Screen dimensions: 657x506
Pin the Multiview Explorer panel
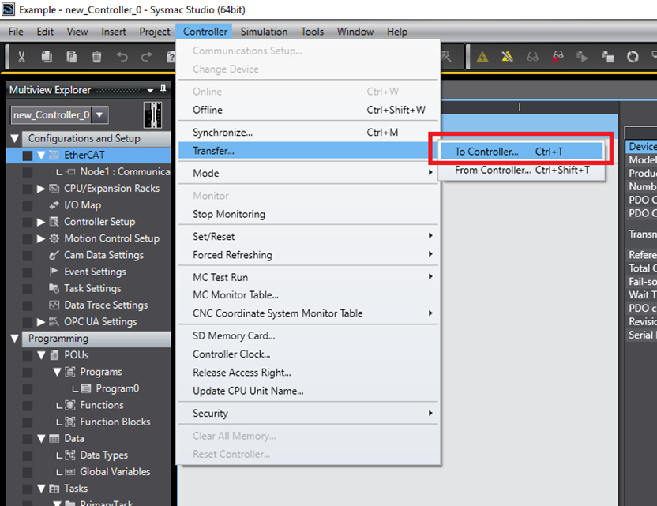tap(163, 90)
